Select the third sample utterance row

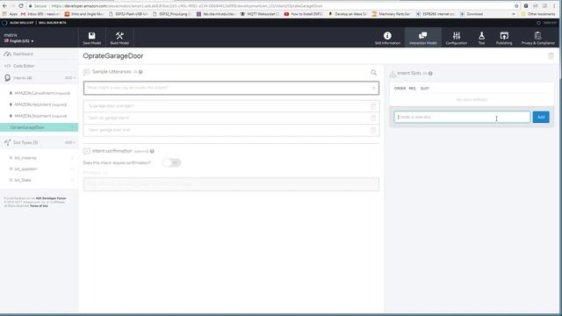(231, 130)
